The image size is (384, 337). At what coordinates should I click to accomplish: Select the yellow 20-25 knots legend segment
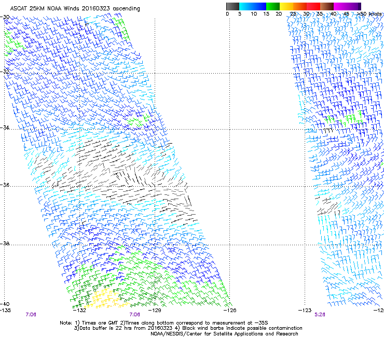click(x=286, y=6)
